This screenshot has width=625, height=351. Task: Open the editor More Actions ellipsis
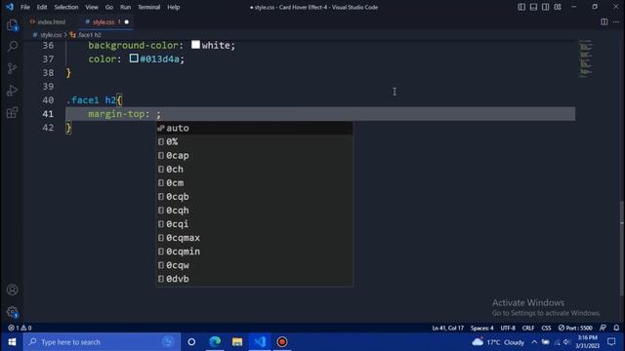click(616, 21)
